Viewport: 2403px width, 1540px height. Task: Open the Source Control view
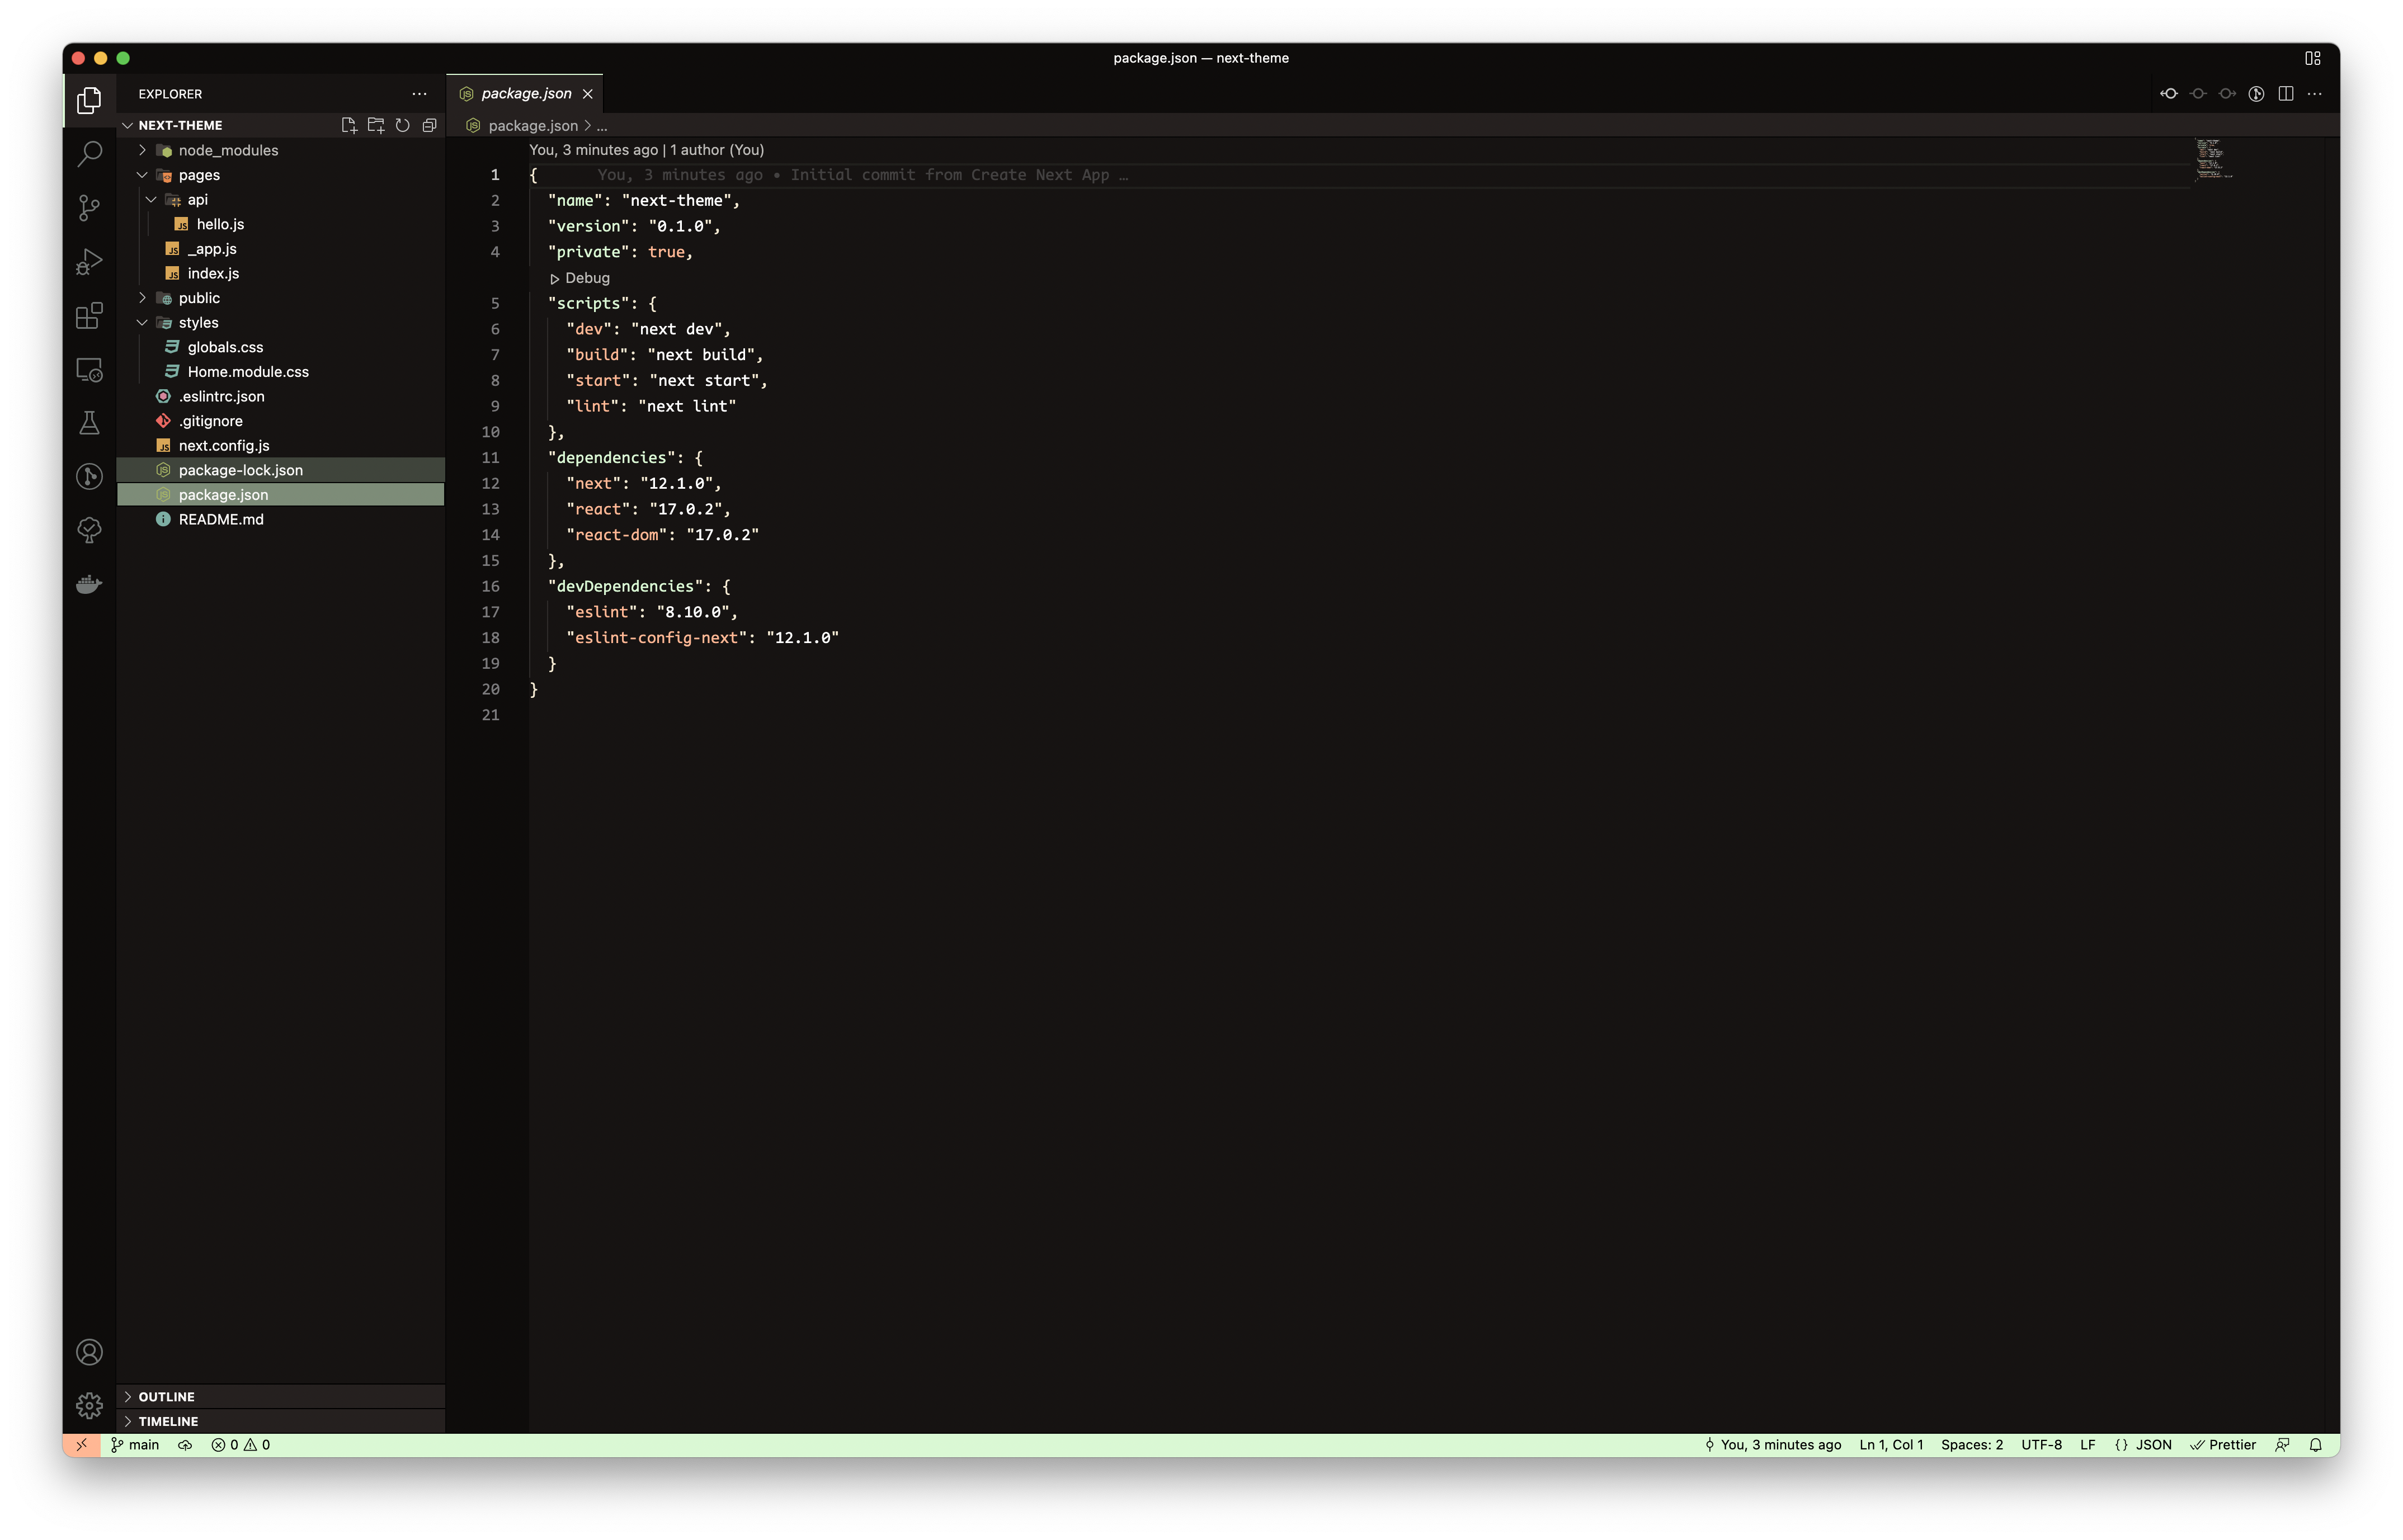point(89,208)
